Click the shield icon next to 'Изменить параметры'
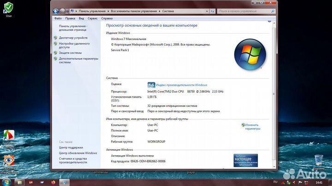Viewport: 332px width, 186px height. click(x=243, y=125)
